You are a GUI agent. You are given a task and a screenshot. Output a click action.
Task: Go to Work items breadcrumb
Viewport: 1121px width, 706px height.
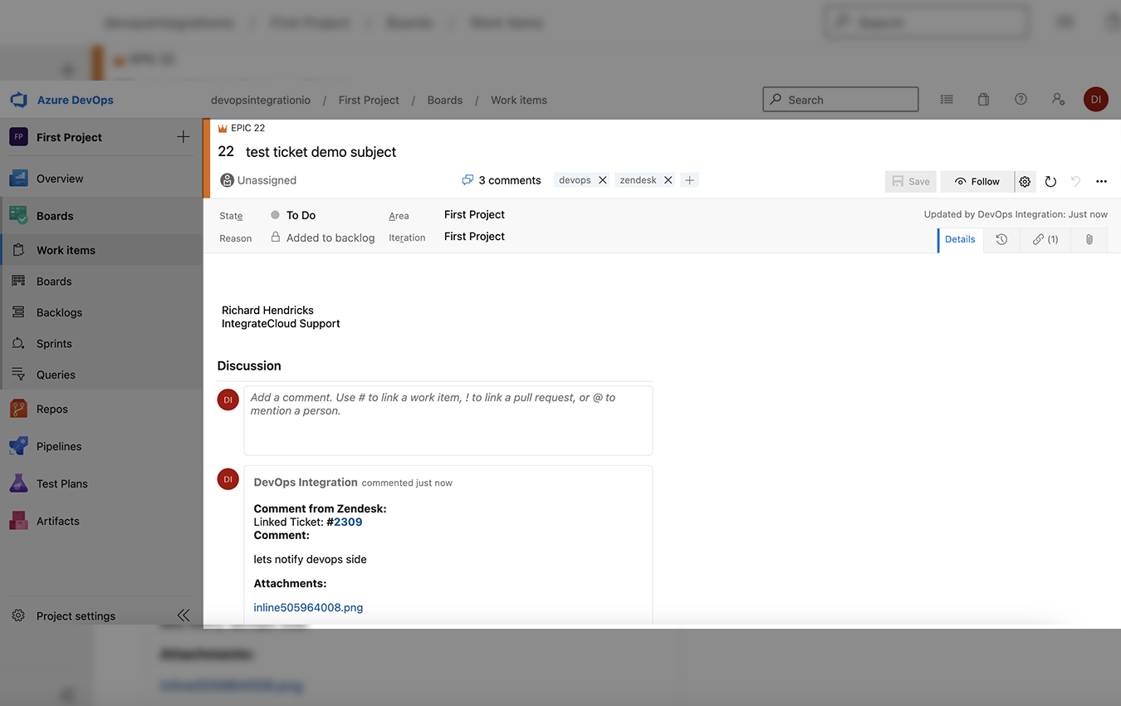point(519,100)
